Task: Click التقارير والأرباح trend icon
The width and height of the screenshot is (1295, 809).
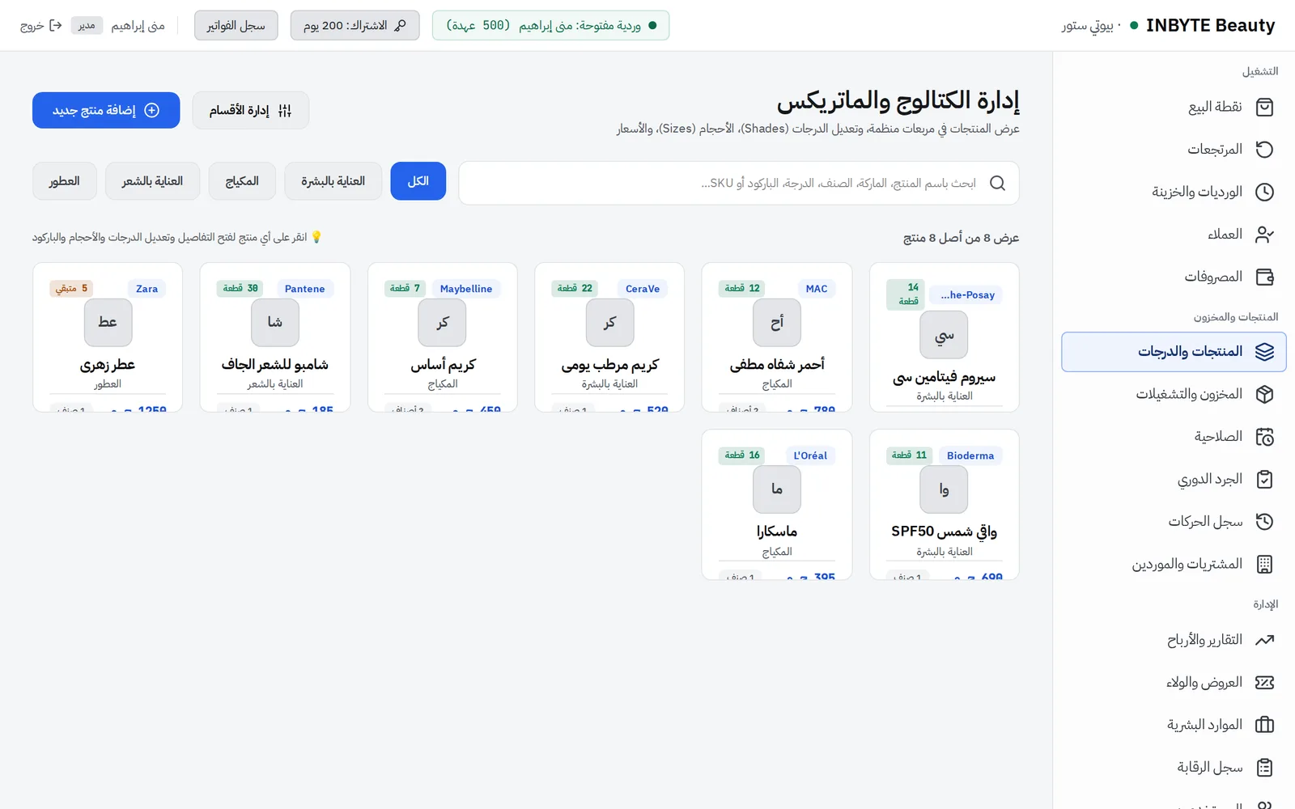Action: pos(1264,640)
